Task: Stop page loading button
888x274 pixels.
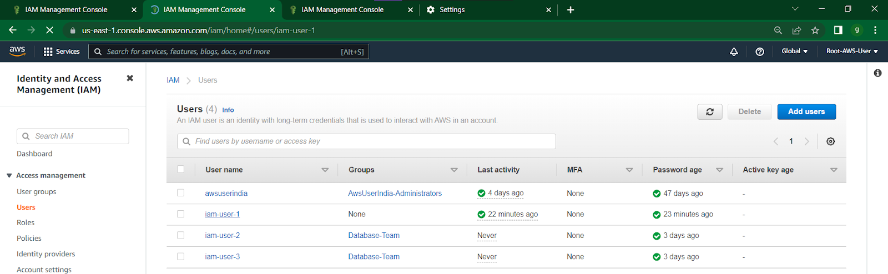Action: [49, 30]
